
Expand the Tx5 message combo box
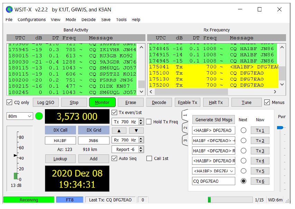tap(231, 171)
